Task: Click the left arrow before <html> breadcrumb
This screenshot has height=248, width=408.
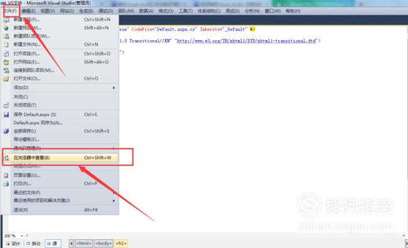Action: tap(72, 244)
